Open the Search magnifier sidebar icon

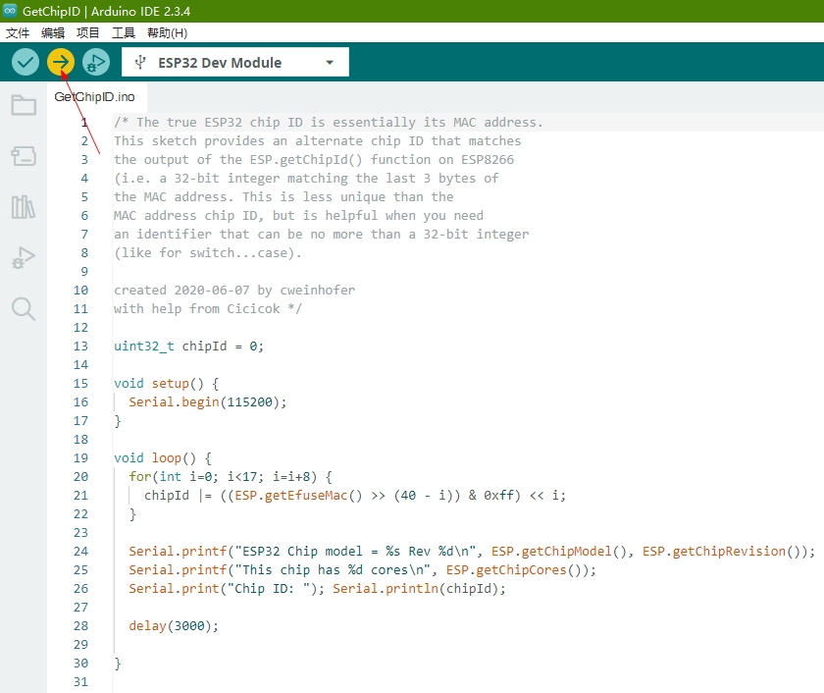pyautogui.click(x=24, y=308)
